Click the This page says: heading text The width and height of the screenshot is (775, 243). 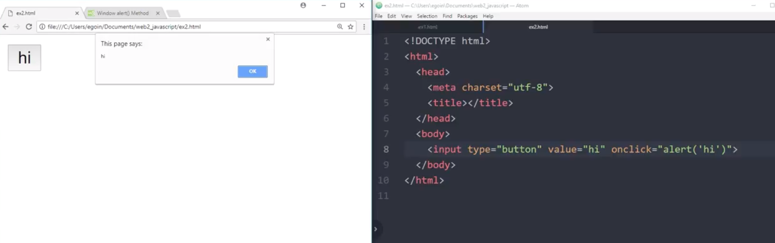[x=122, y=44]
